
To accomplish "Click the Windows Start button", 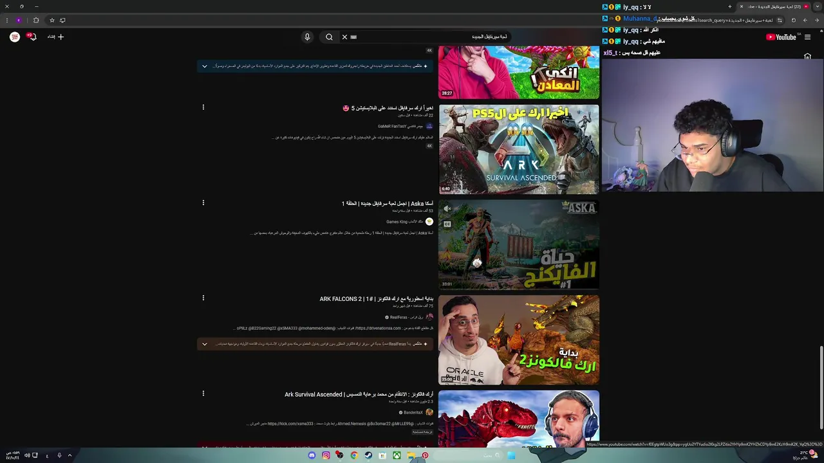I will (510, 455).
